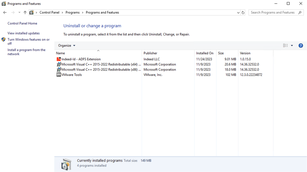Click the change view icon
Image resolution: width=307 pixels, height=172 pixels.
pyautogui.click(x=285, y=46)
